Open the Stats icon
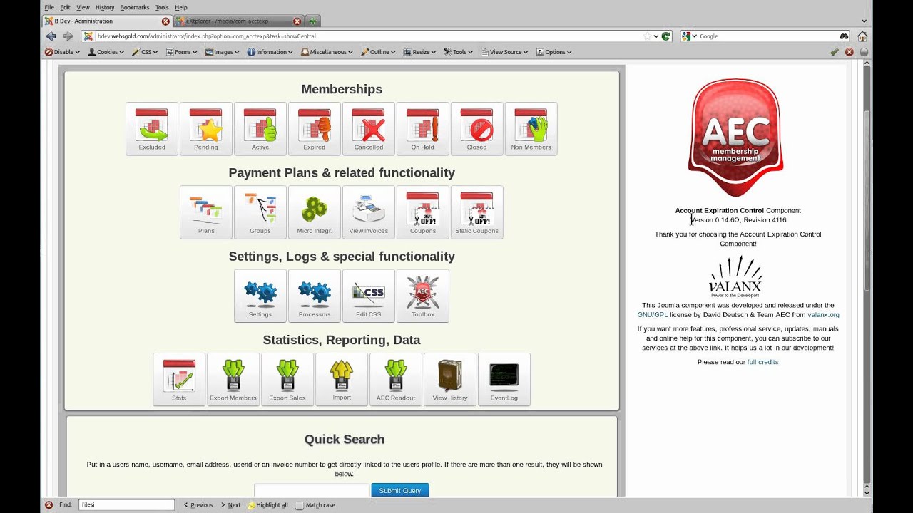This screenshot has height=513, width=913. 179,379
